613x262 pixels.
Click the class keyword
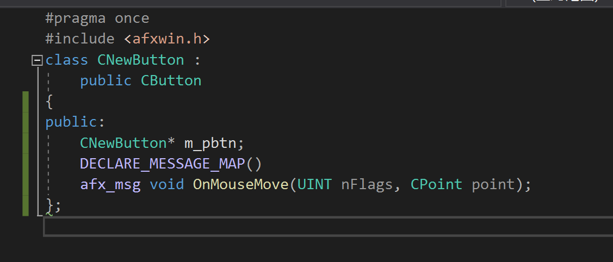66,60
